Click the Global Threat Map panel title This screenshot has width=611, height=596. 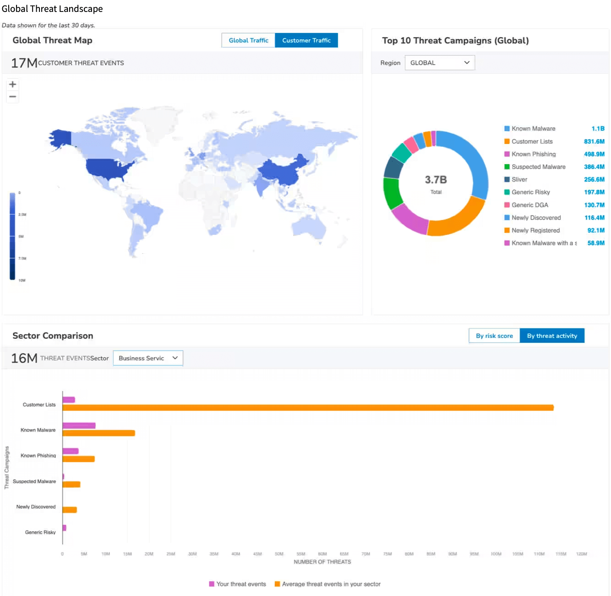pos(52,40)
